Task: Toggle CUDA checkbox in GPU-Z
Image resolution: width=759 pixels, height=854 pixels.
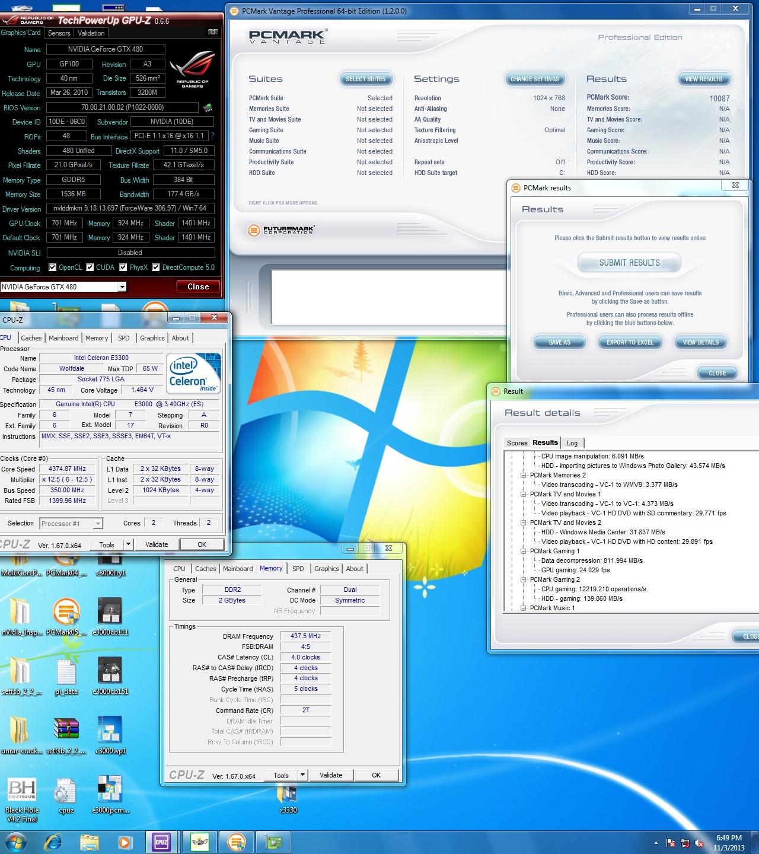Action: pos(90,267)
